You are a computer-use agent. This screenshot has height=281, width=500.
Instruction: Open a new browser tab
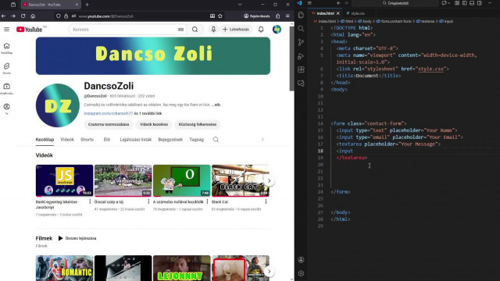87,5
